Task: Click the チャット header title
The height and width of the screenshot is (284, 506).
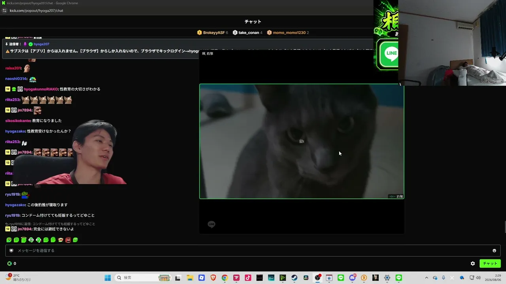Action: pos(253,22)
